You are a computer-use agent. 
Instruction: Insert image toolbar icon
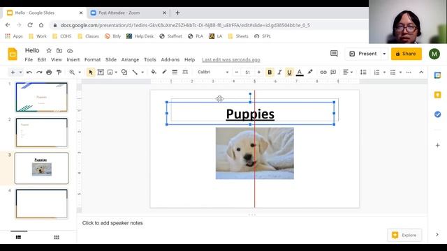point(110,73)
